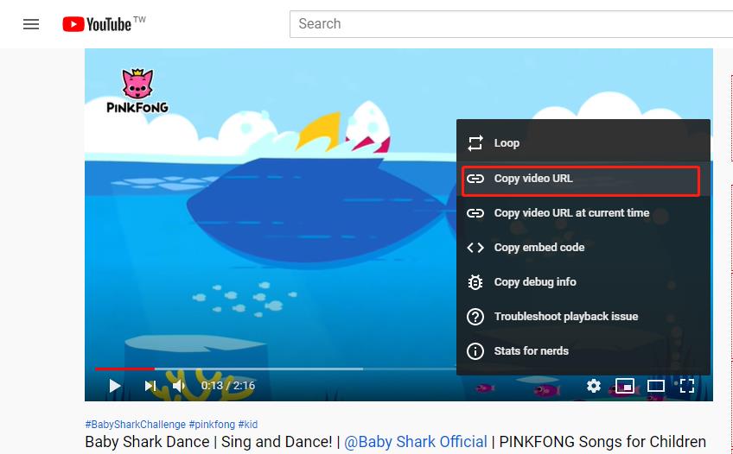This screenshot has width=733, height=454.
Task: Choose Copy video URL at current time
Action: pyautogui.click(x=583, y=213)
